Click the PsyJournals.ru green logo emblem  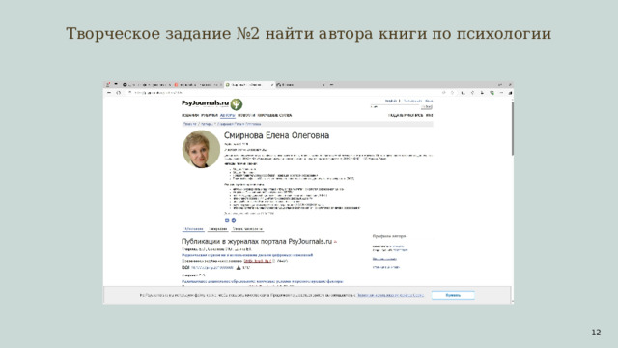pos(236,104)
